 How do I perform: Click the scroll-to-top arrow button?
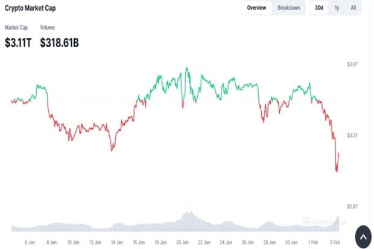[364, 236]
